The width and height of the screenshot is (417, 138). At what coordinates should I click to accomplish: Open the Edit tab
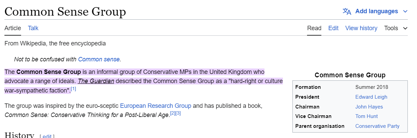click(333, 28)
